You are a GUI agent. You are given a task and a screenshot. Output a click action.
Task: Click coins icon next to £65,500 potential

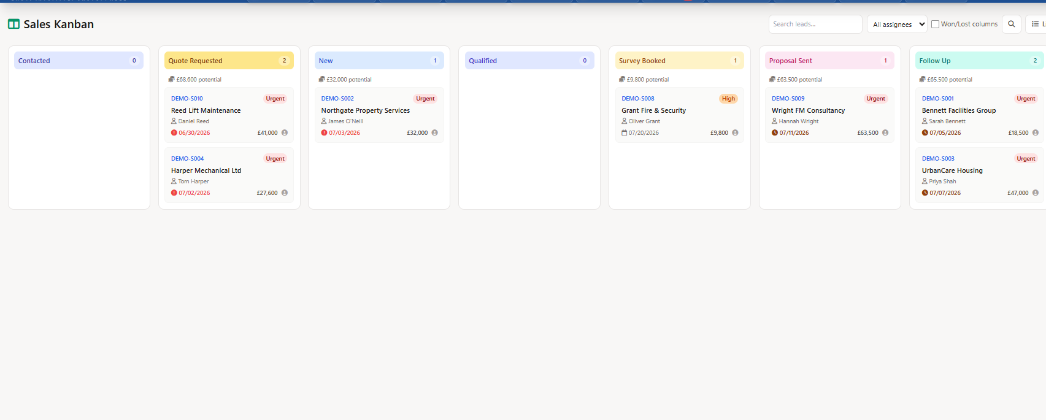tap(923, 79)
